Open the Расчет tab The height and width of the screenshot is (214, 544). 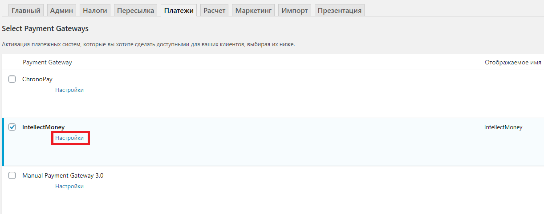215,10
